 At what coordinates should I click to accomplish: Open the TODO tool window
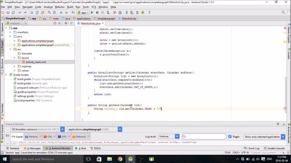(95, 148)
